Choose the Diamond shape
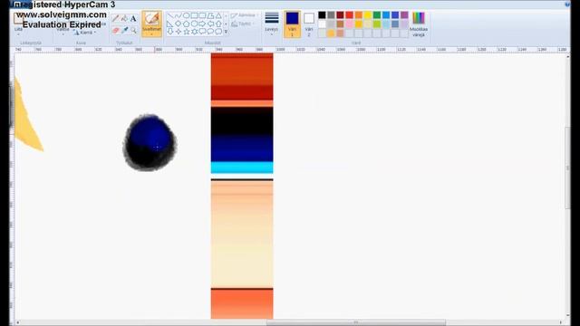The image size is (580, 326). (x=179, y=24)
